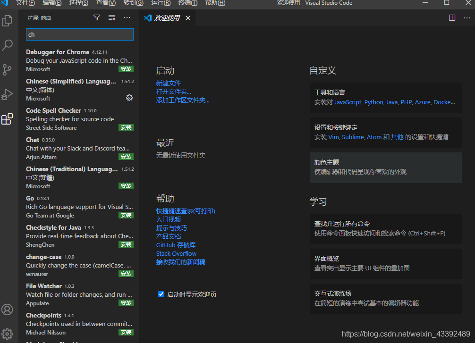Click the VS Code logo in title bar
The height and width of the screenshot is (343, 475).
(4, 2)
